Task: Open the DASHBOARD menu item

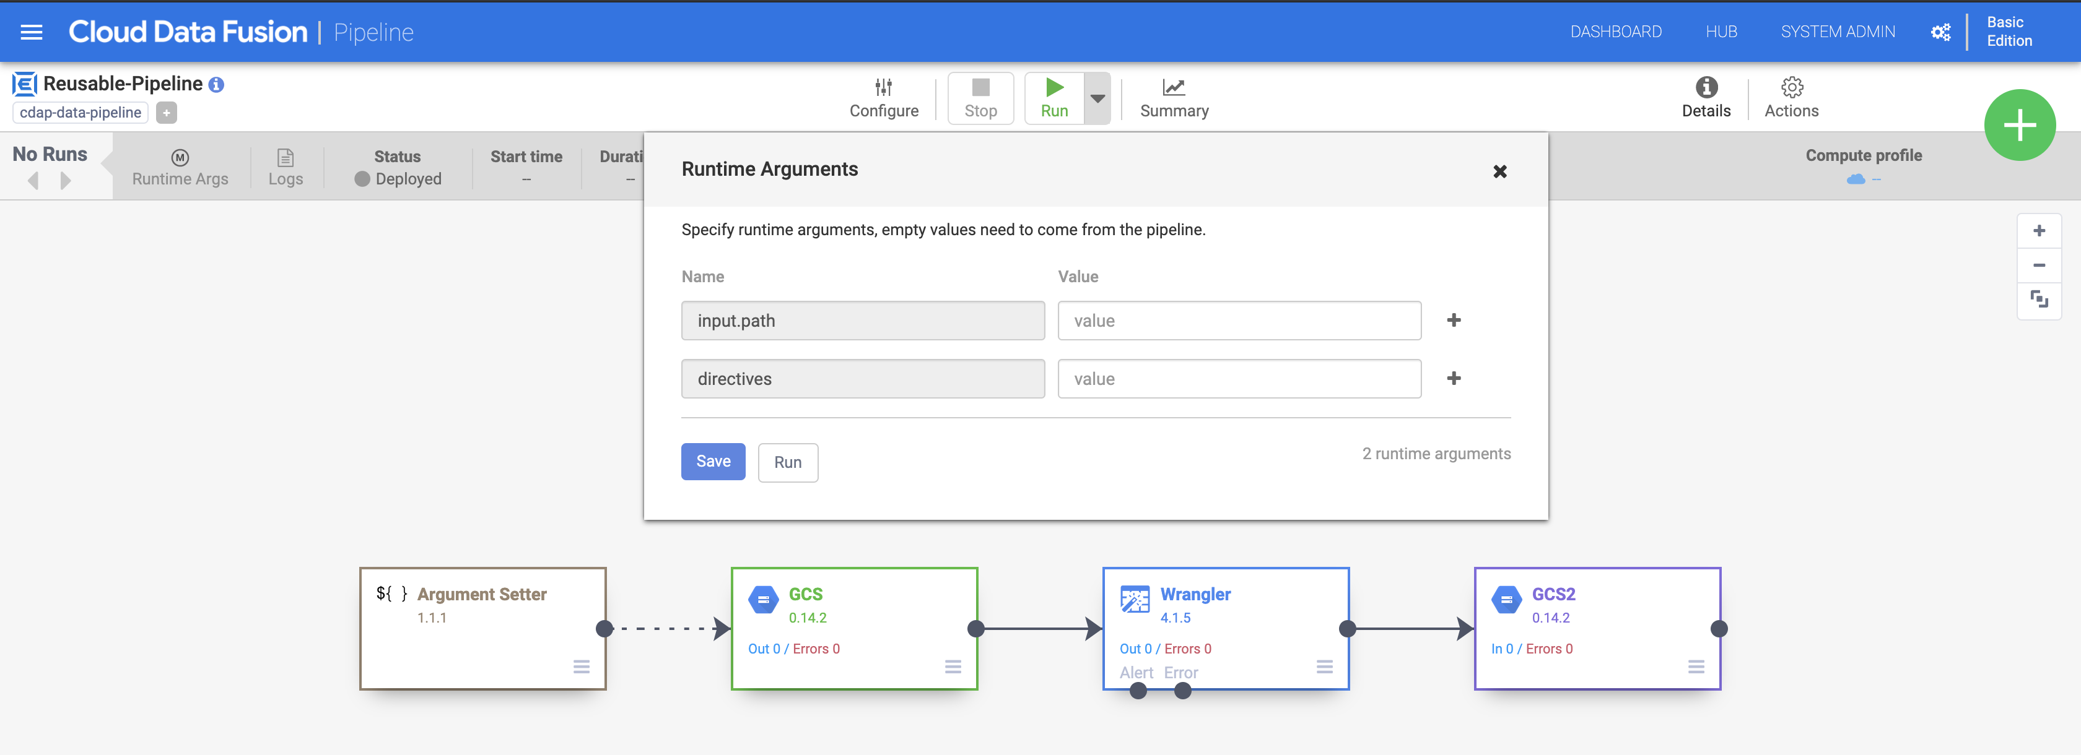Action: pyautogui.click(x=1616, y=32)
